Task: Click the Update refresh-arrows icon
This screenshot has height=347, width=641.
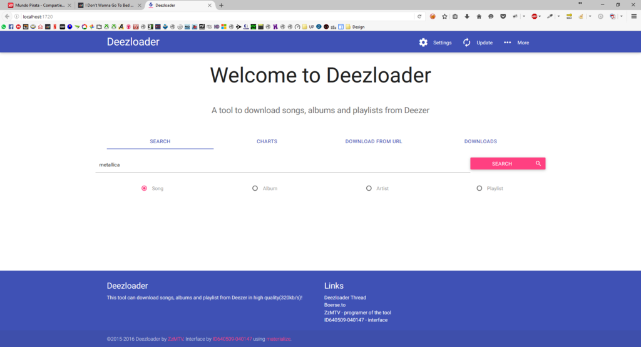Action: coord(466,43)
